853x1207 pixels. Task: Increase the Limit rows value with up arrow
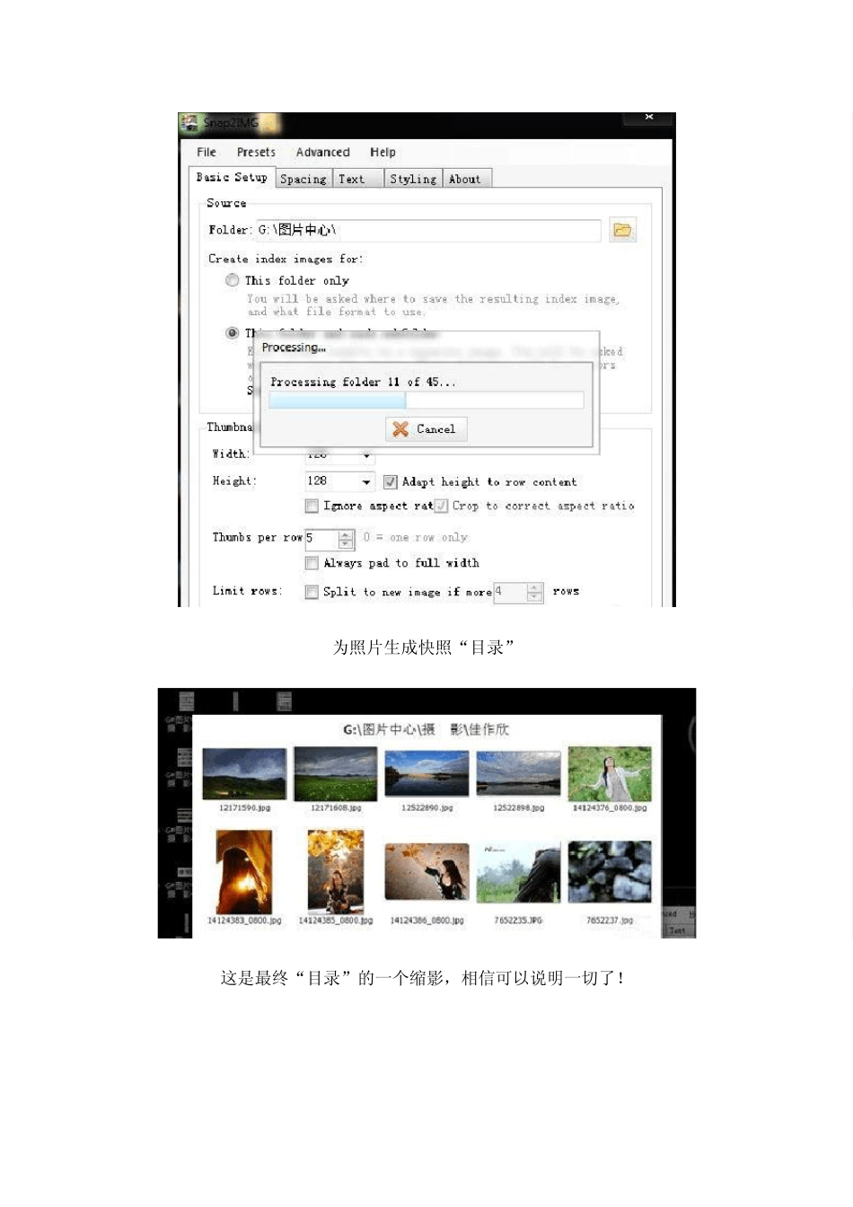click(x=534, y=588)
